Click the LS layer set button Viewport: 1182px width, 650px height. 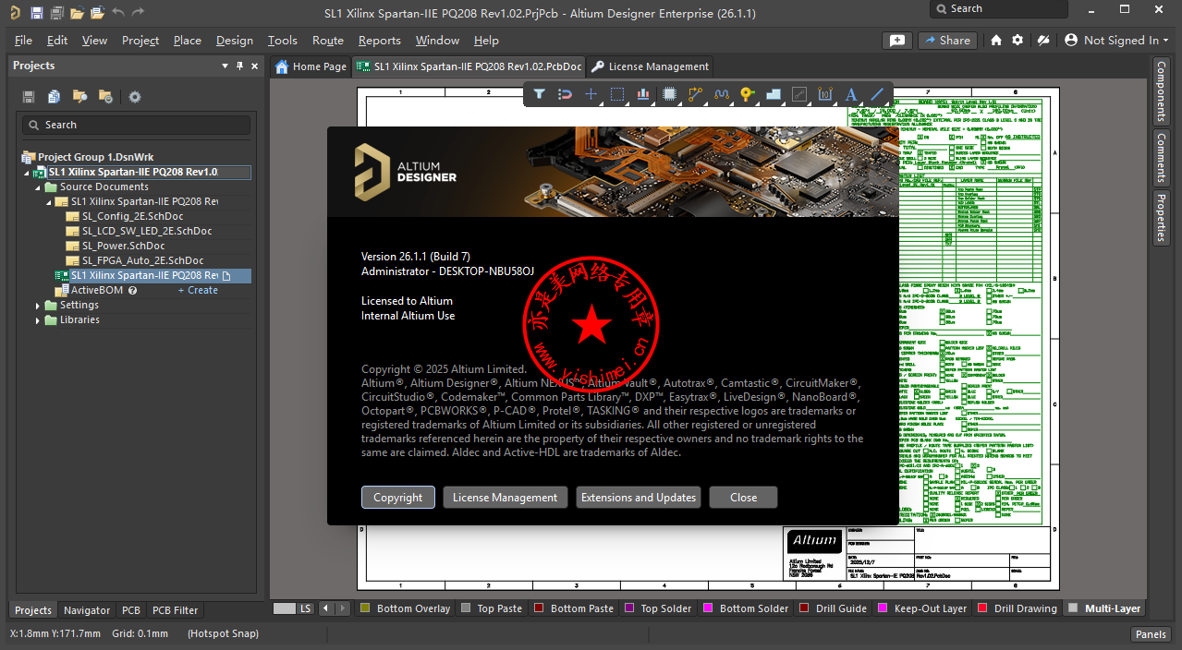(x=294, y=608)
